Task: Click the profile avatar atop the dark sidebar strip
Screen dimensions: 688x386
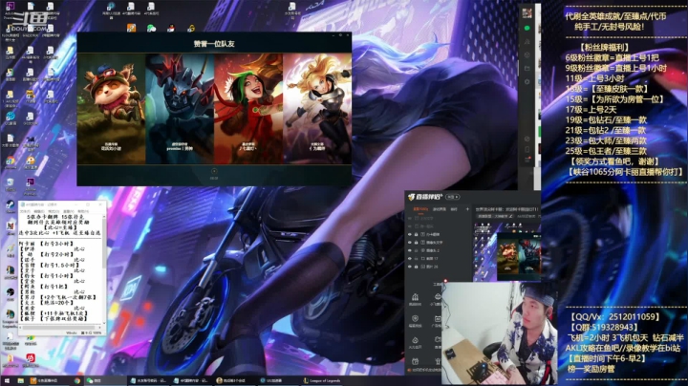Action: [x=527, y=13]
